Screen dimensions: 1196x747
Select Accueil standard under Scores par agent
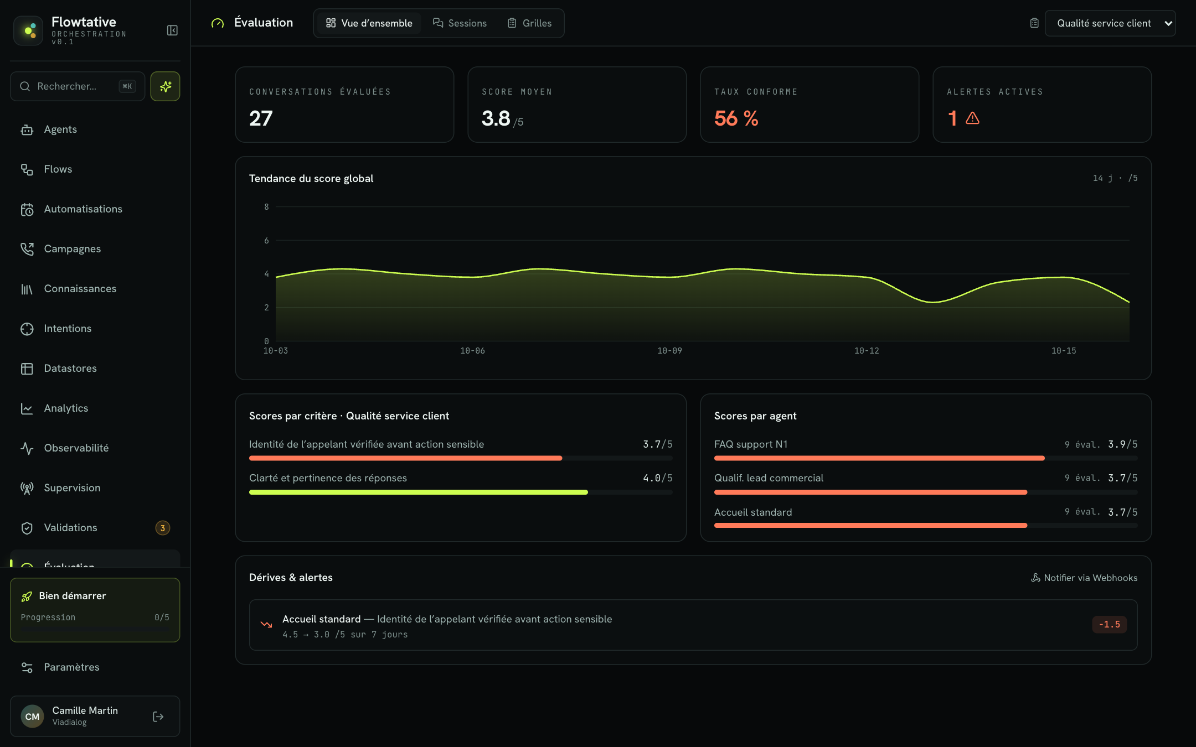926,518
